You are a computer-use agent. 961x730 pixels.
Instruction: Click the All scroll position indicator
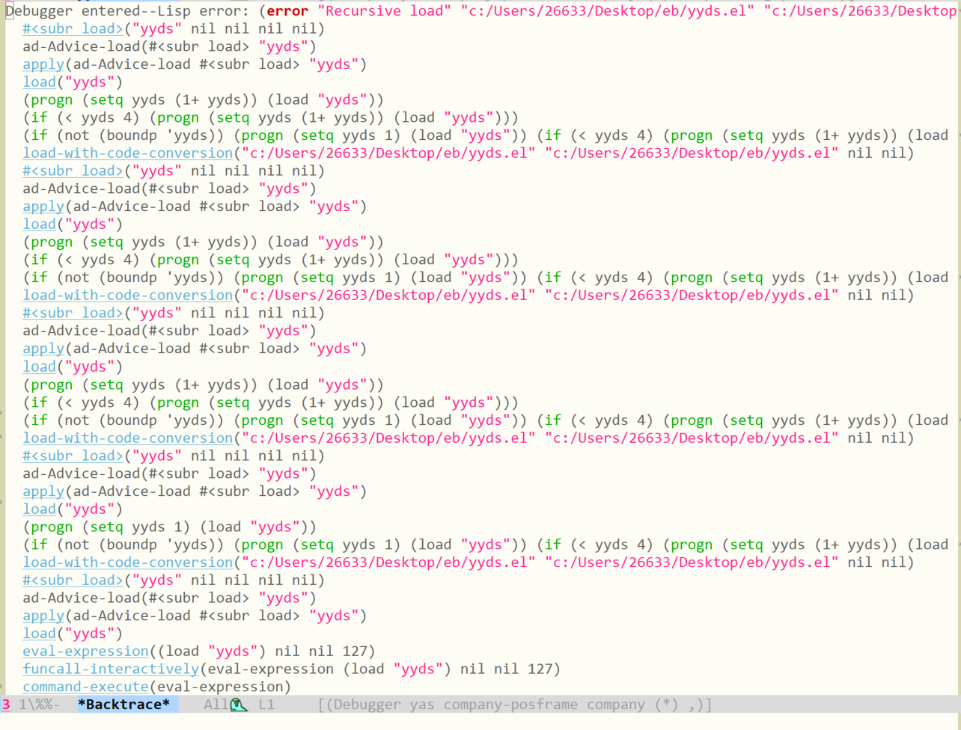click(214, 704)
